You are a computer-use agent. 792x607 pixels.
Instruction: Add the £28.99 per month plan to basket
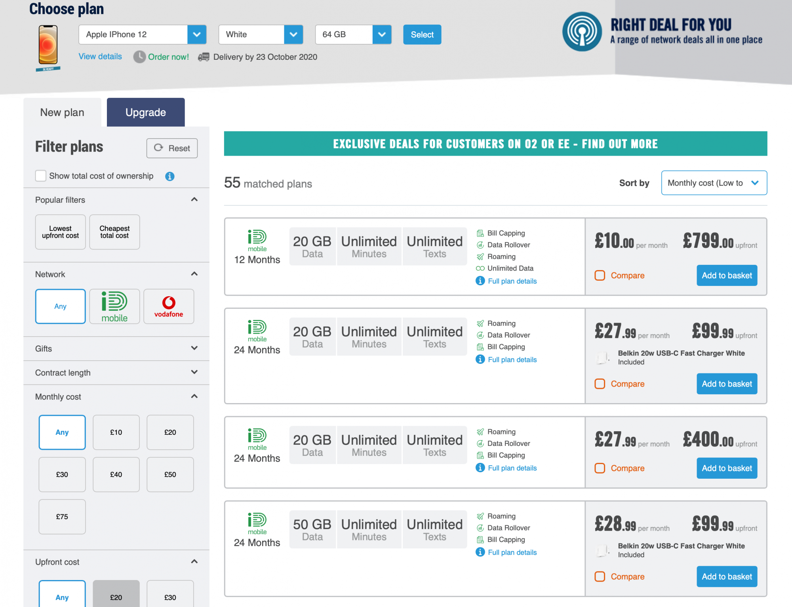(727, 577)
